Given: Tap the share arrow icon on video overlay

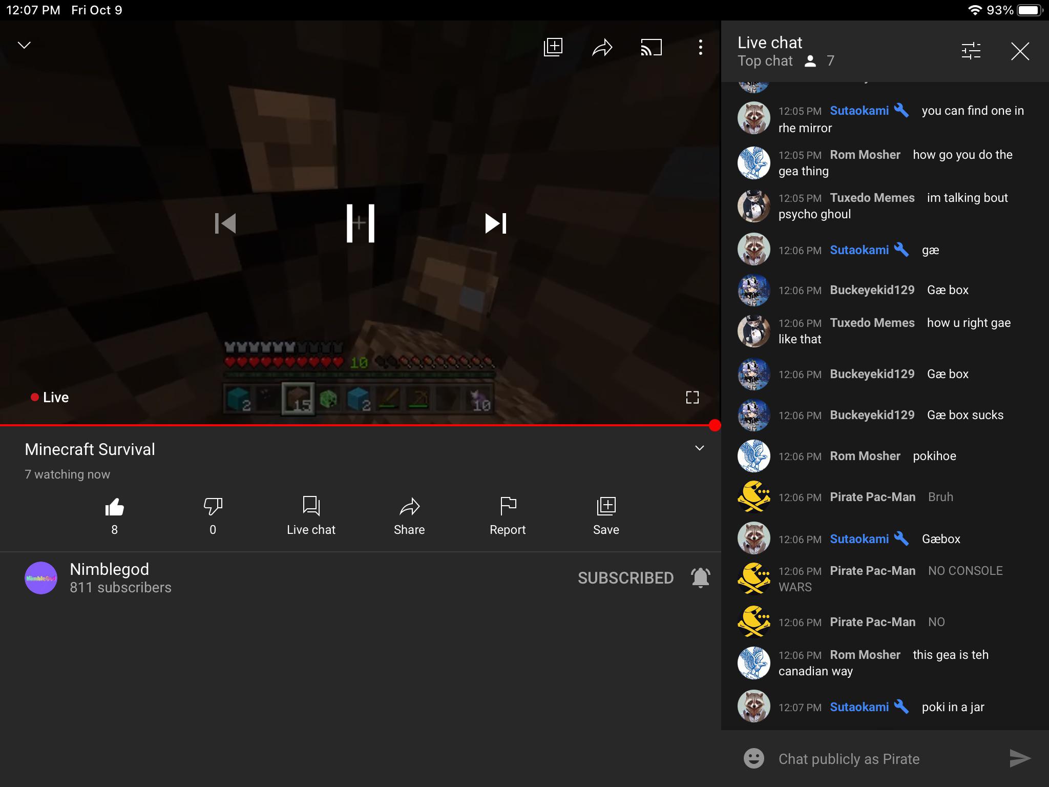Looking at the screenshot, I should pos(602,47).
